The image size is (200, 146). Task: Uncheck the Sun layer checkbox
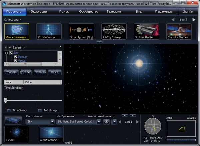pos(11,53)
